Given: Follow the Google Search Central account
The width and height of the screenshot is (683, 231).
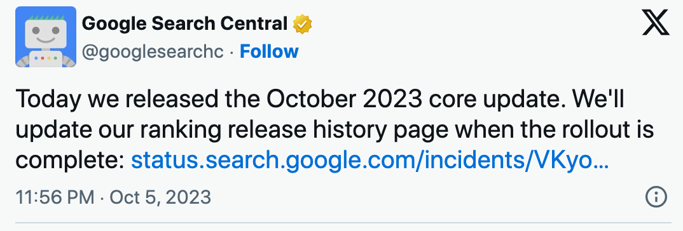Looking at the screenshot, I should coord(269,52).
